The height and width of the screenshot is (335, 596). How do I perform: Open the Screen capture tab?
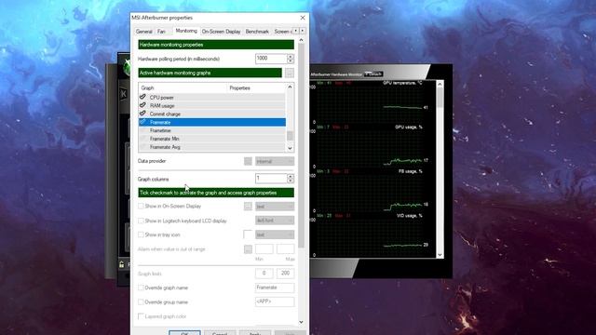tap(282, 32)
